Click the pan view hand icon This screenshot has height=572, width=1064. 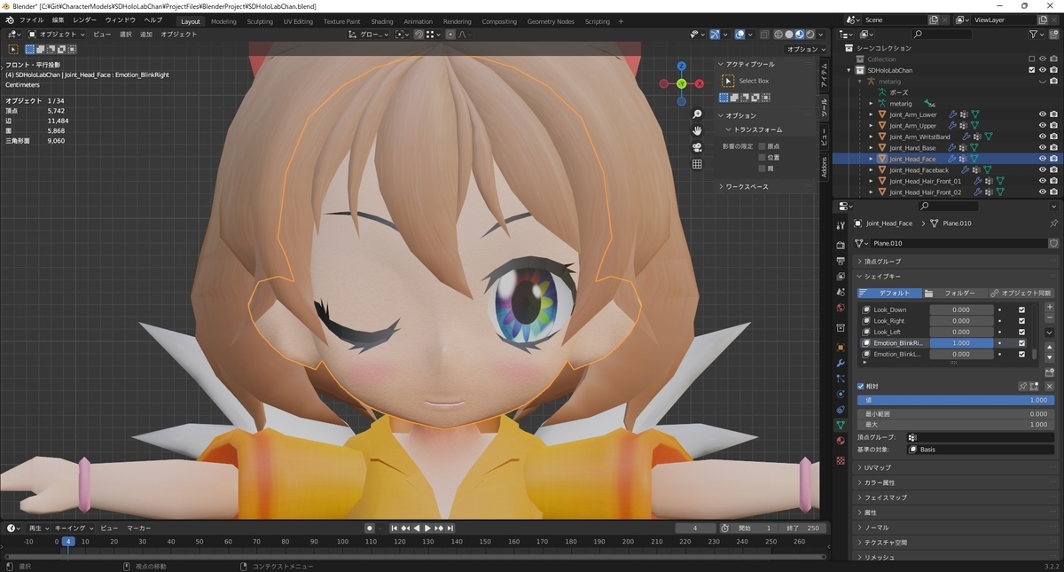(697, 130)
